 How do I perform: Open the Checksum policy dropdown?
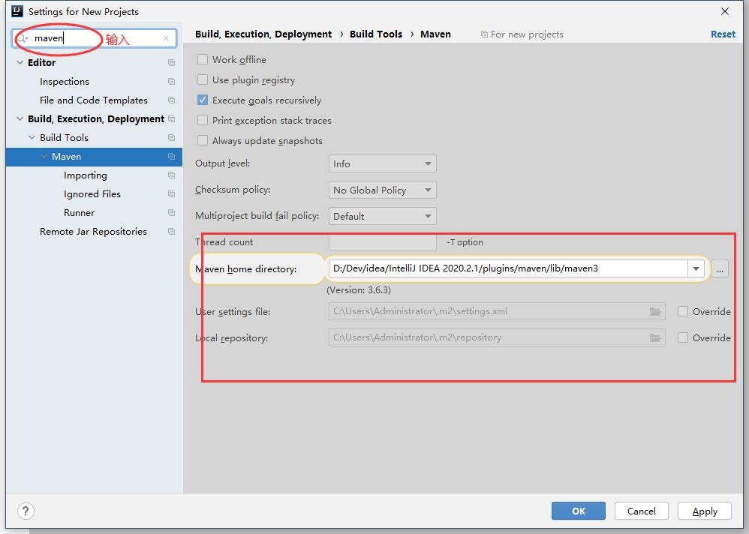coord(382,190)
